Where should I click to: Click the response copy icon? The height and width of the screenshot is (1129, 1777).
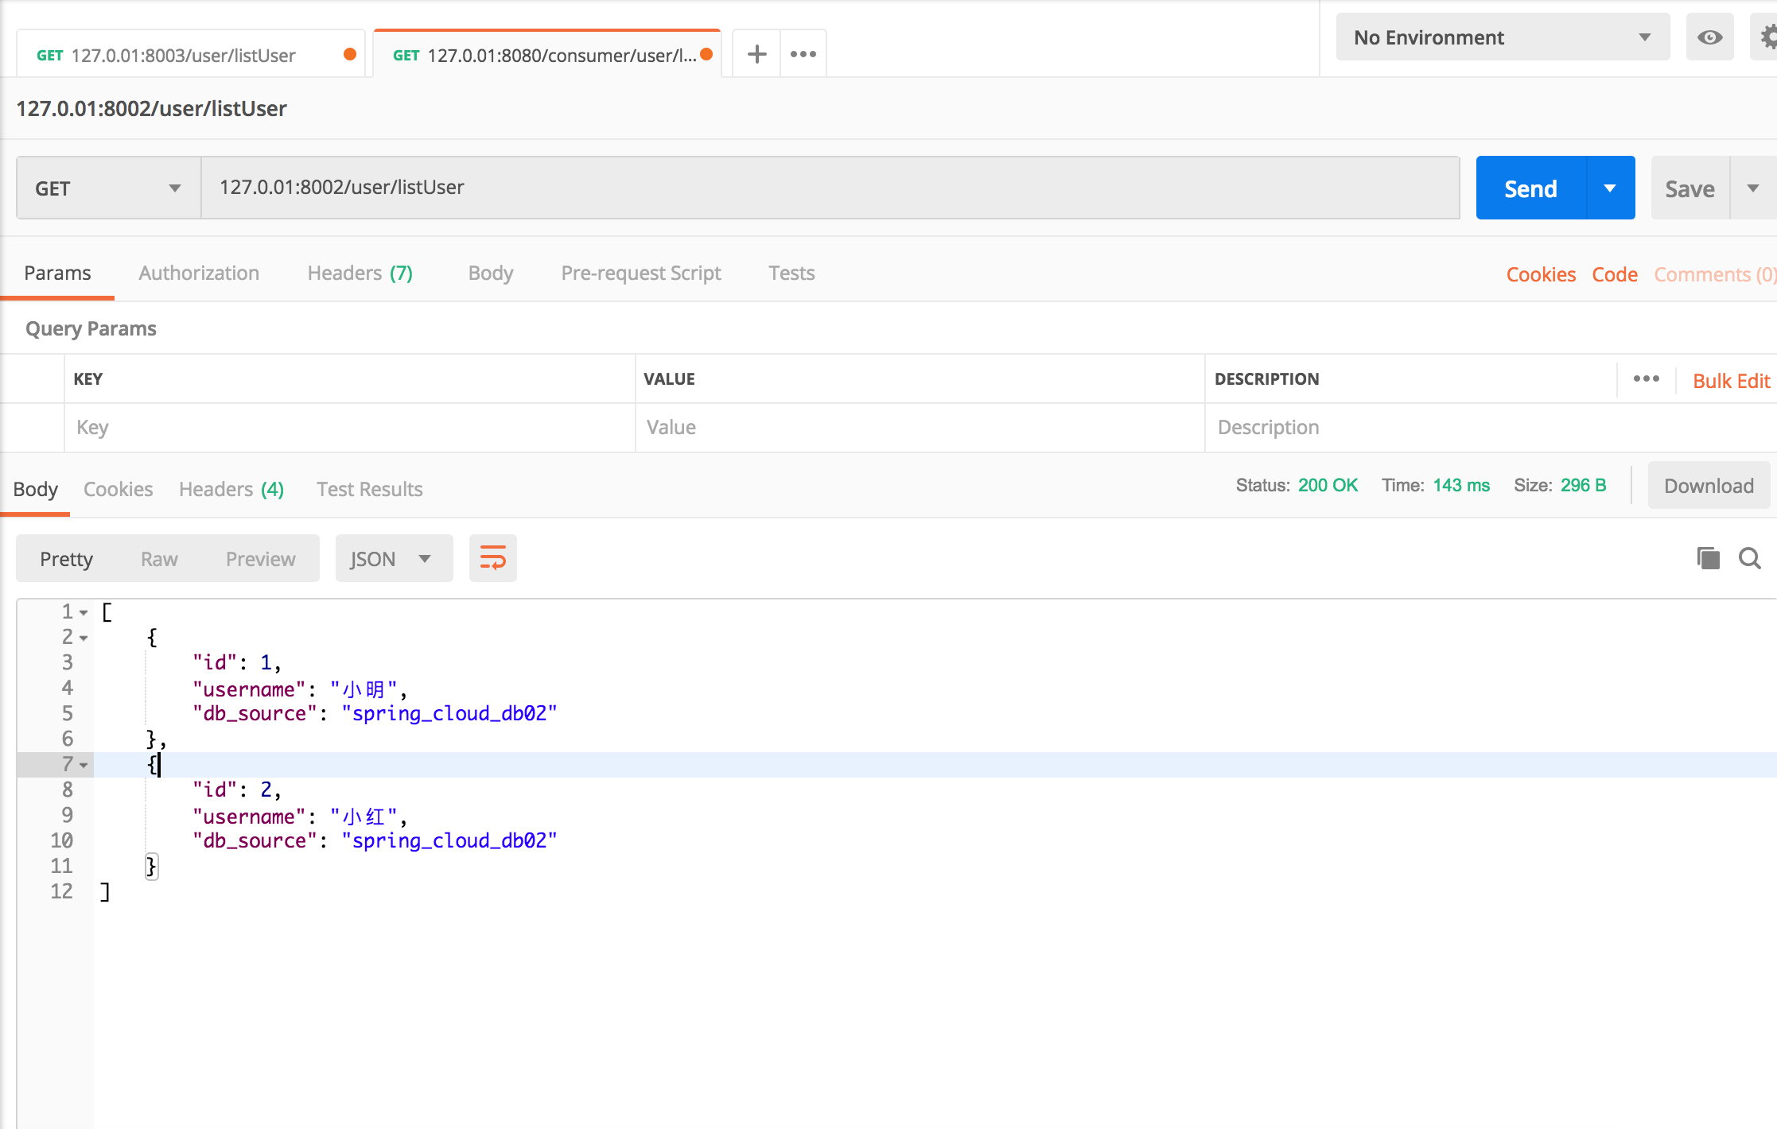point(1707,559)
